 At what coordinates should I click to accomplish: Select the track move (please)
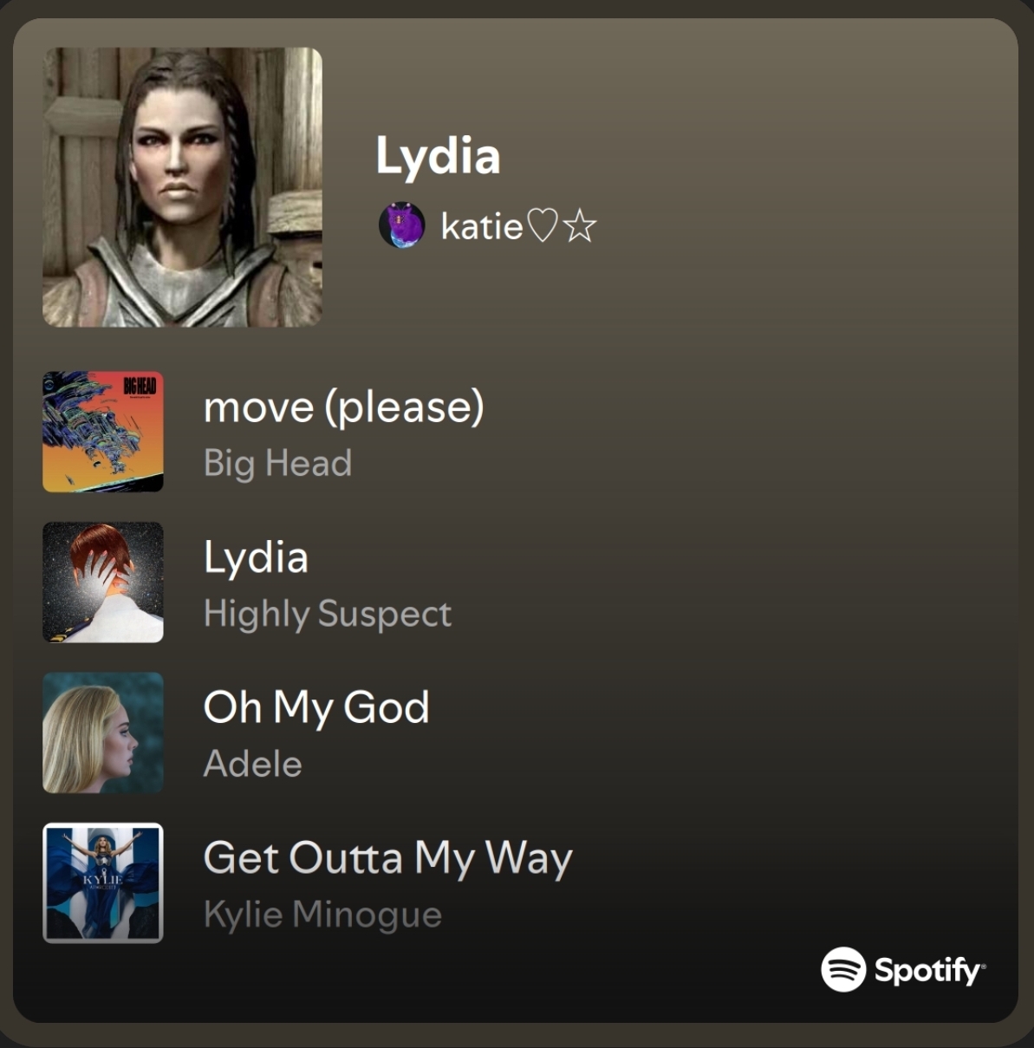click(343, 407)
